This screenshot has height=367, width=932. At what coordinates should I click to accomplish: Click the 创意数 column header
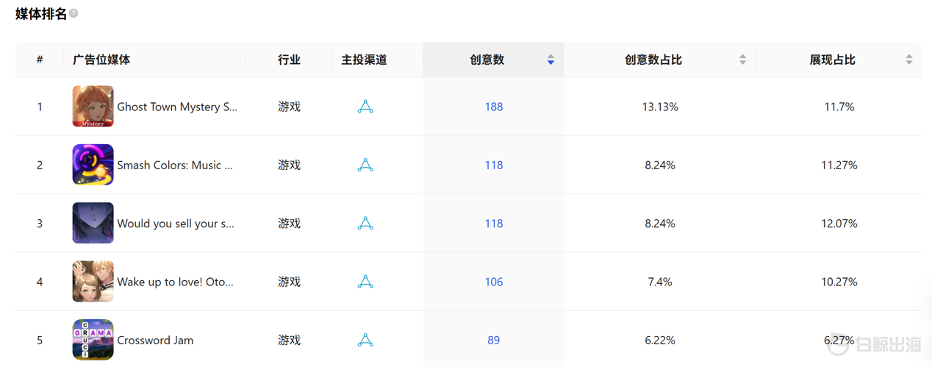(487, 60)
